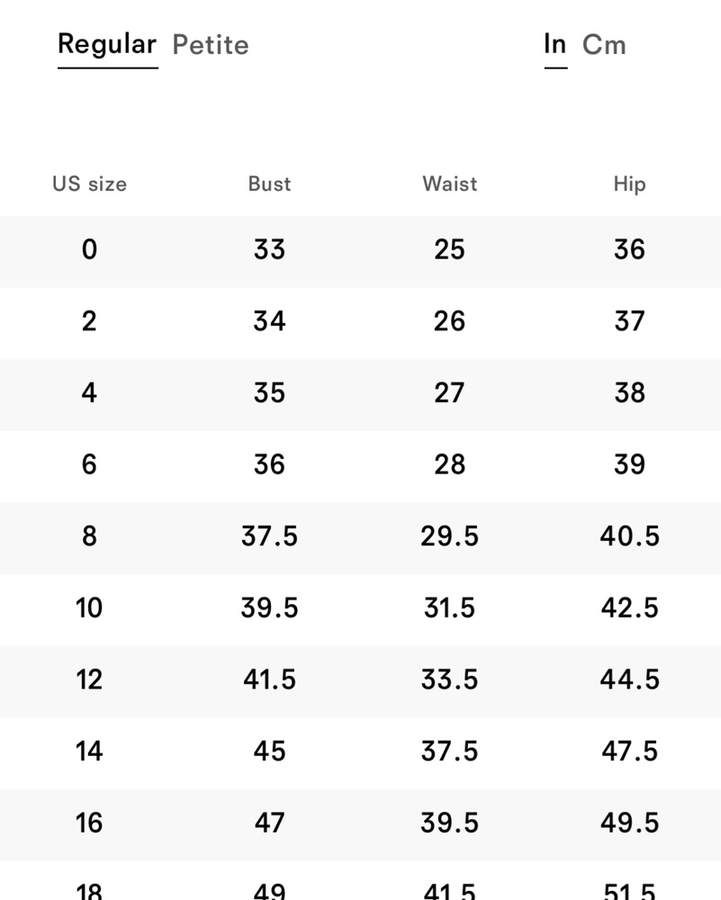Select the US size 6 row
The image size is (721, 900).
tap(360, 466)
